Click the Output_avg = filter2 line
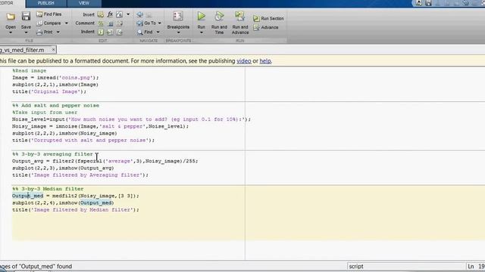Viewport: 485px width, 272px height. (x=105, y=161)
